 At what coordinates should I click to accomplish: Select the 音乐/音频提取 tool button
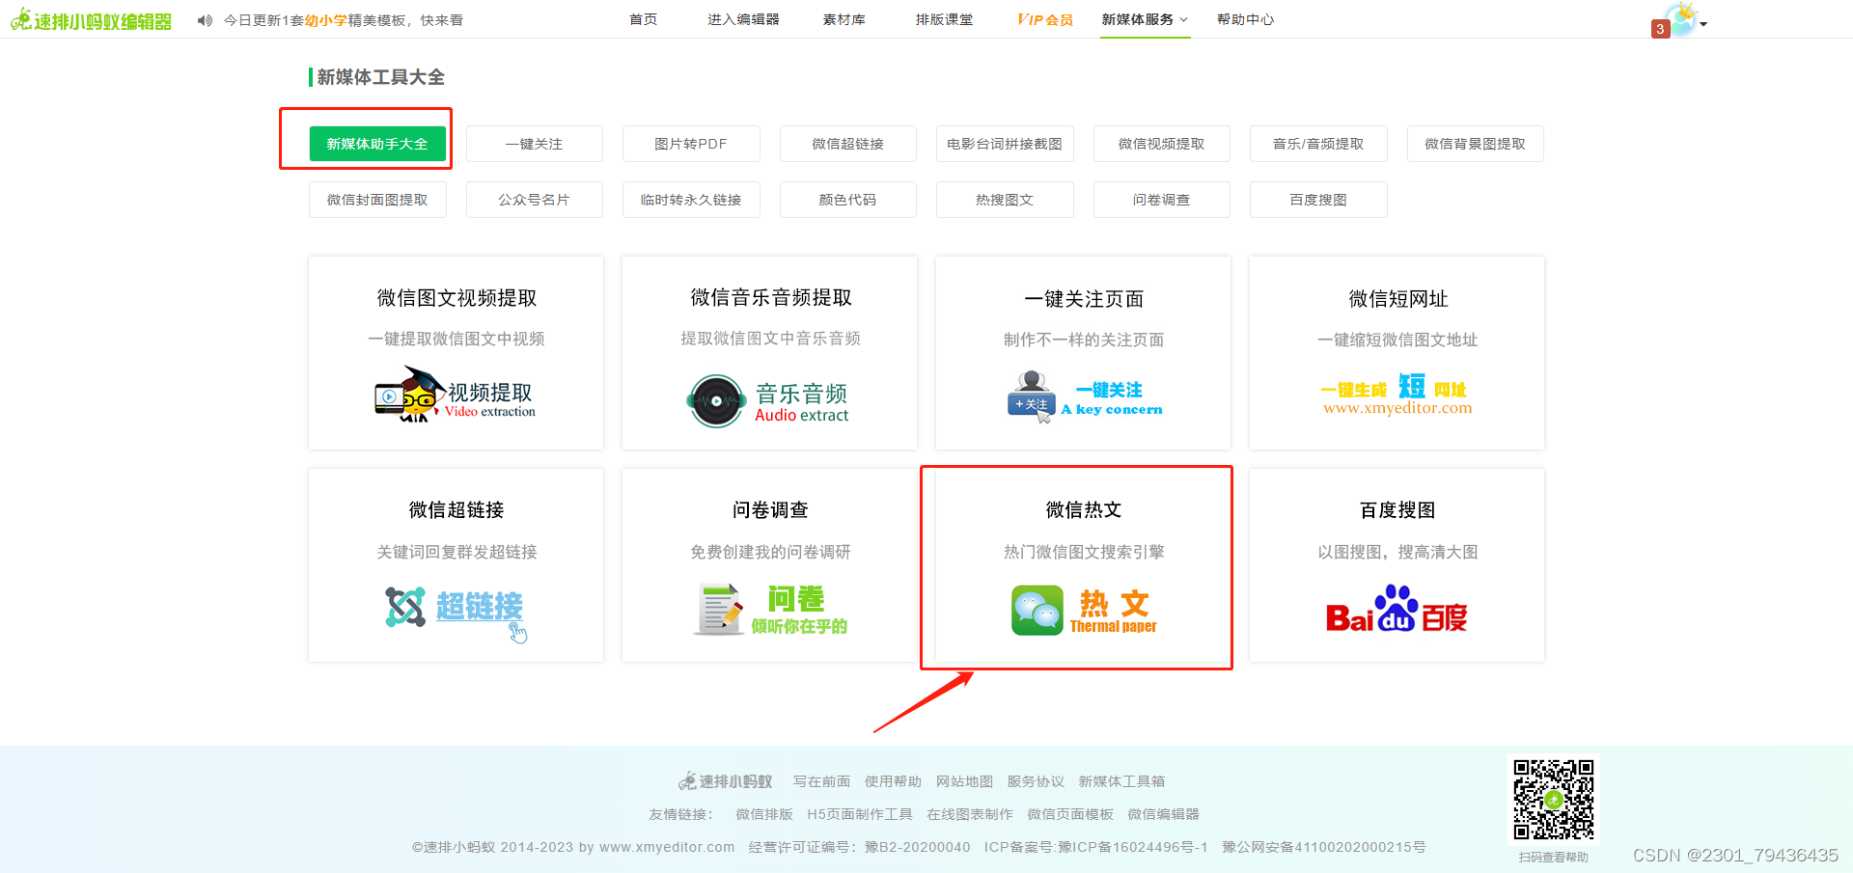pyautogui.click(x=1318, y=144)
